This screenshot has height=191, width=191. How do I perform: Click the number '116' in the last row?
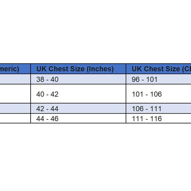coord(156,119)
